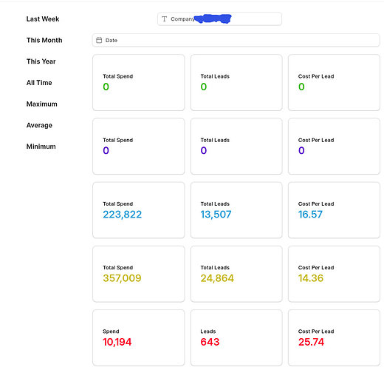Select Maximum in the sidebar

(x=42, y=104)
